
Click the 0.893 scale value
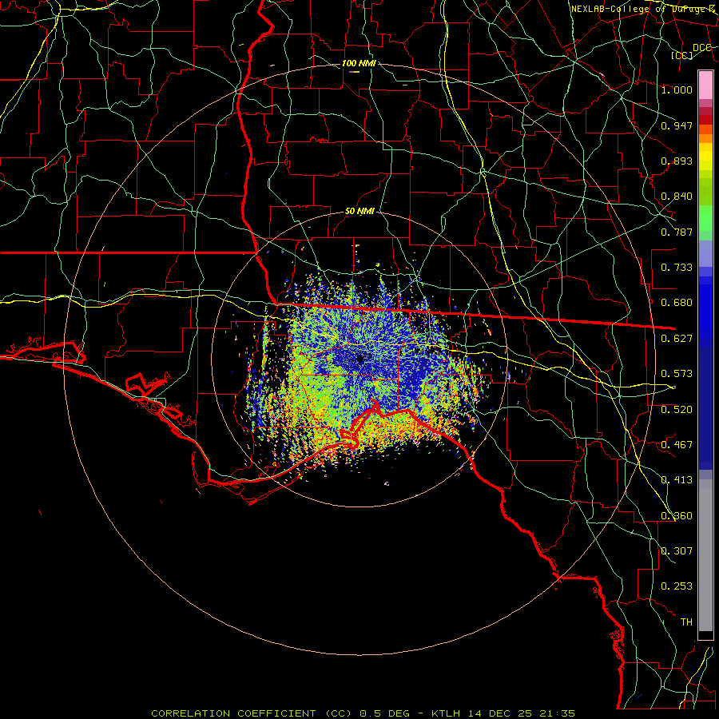coord(677,161)
